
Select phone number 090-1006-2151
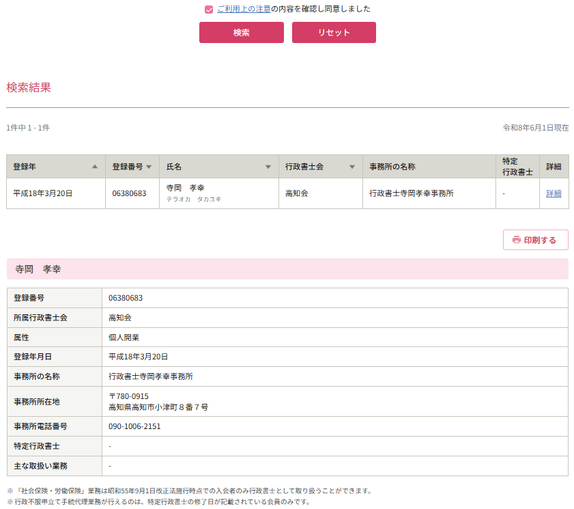(x=134, y=426)
